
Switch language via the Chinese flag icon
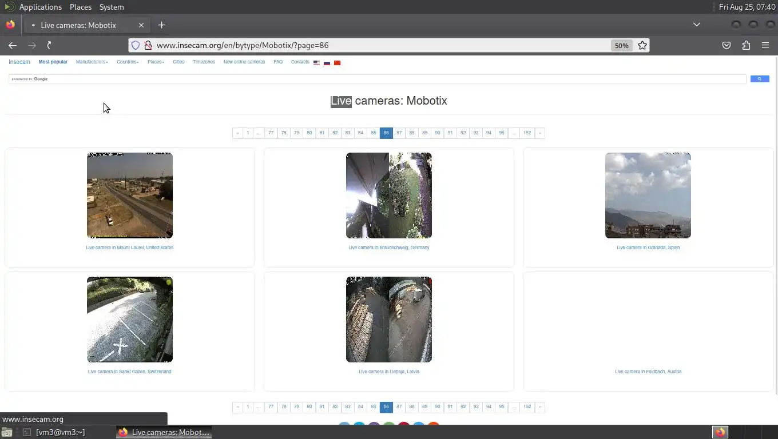coord(337,62)
